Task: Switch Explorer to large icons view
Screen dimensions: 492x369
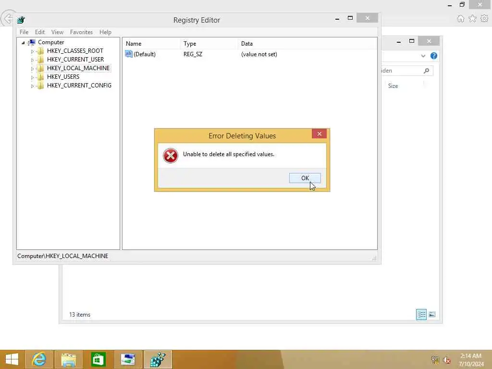Action: (432, 314)
